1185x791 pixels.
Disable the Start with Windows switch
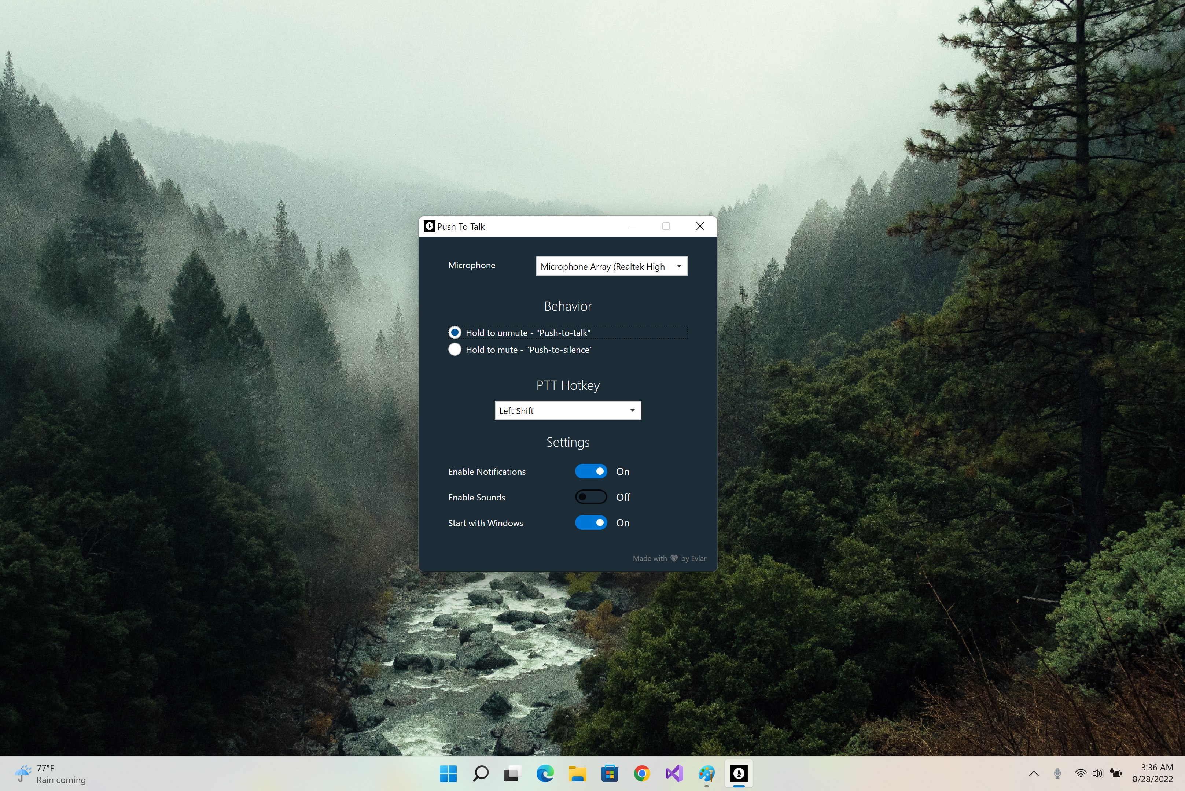(x=591, y=522)
